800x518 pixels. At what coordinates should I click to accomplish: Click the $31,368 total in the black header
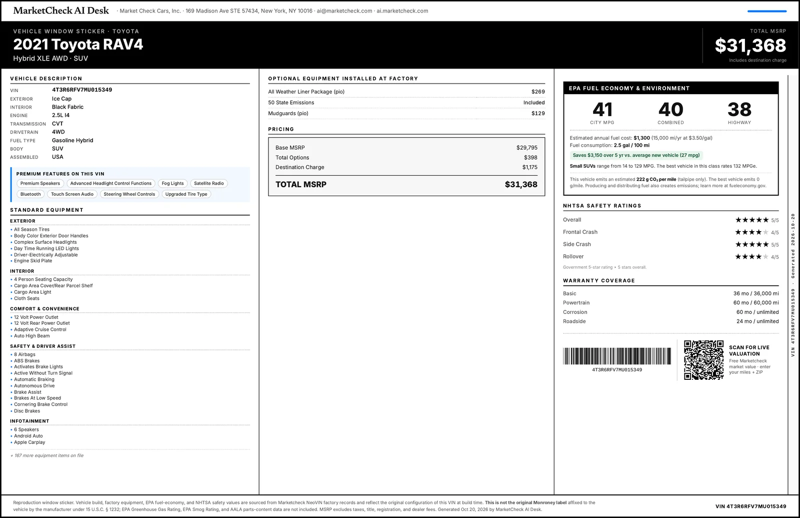click(750, 46)
